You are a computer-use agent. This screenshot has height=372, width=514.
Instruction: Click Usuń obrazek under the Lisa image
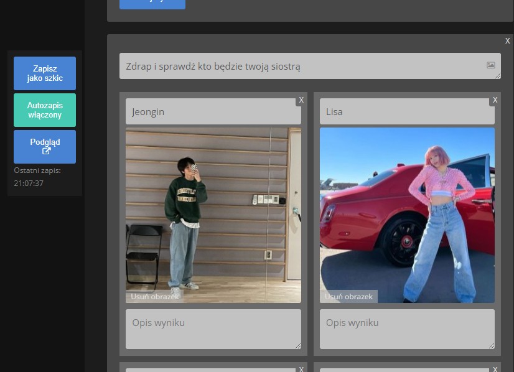pos(349,297)
